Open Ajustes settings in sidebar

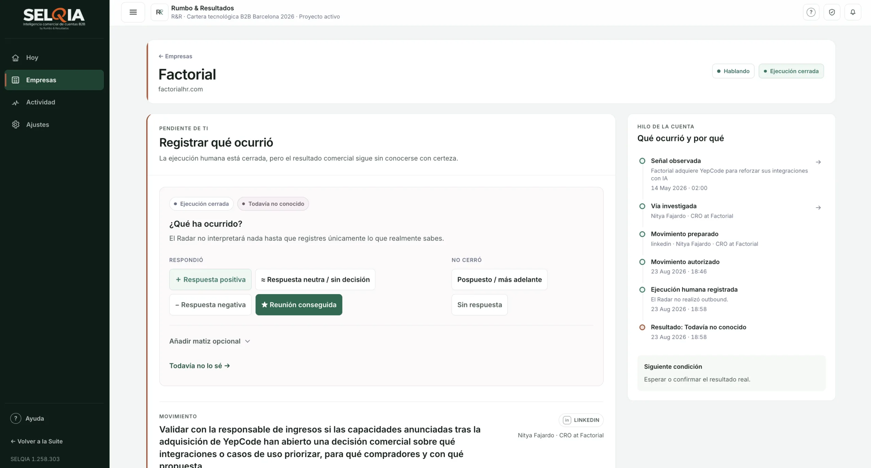click(54, 125)
